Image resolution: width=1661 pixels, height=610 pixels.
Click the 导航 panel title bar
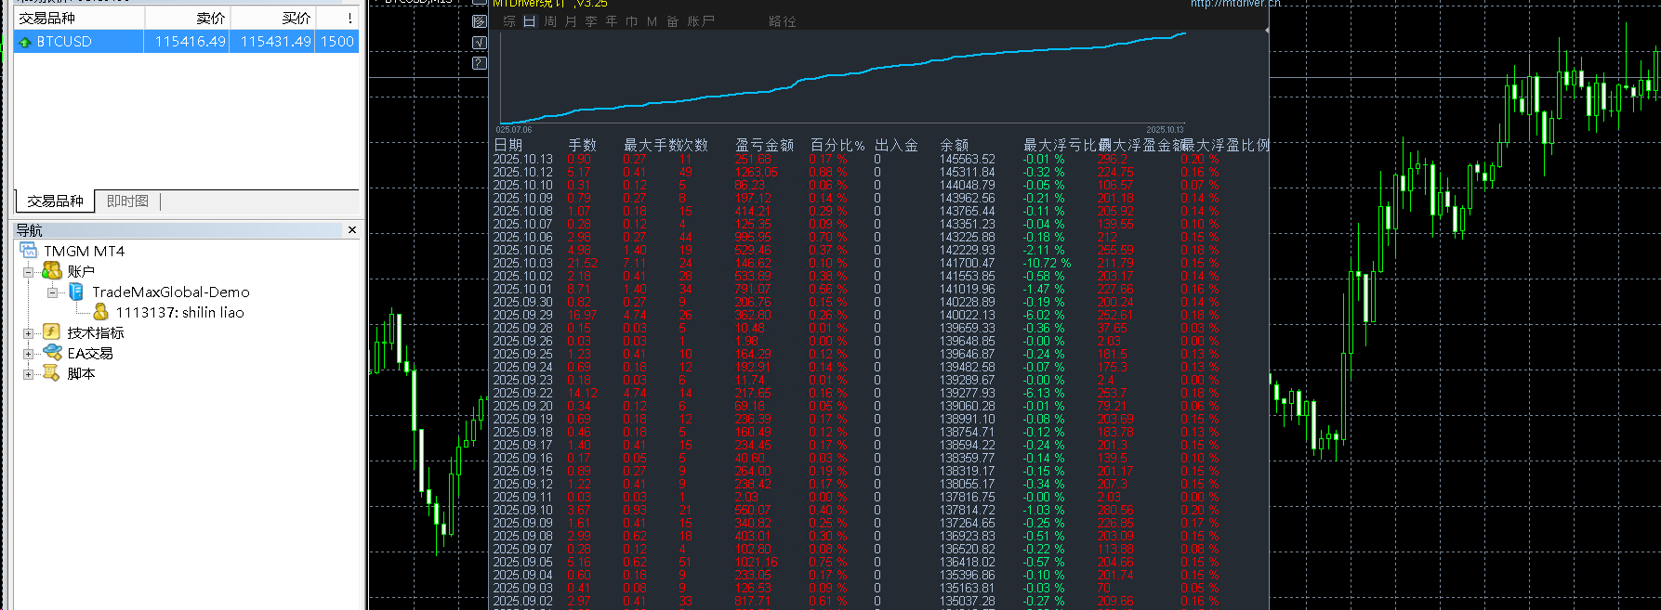click(x=177, y=229)
